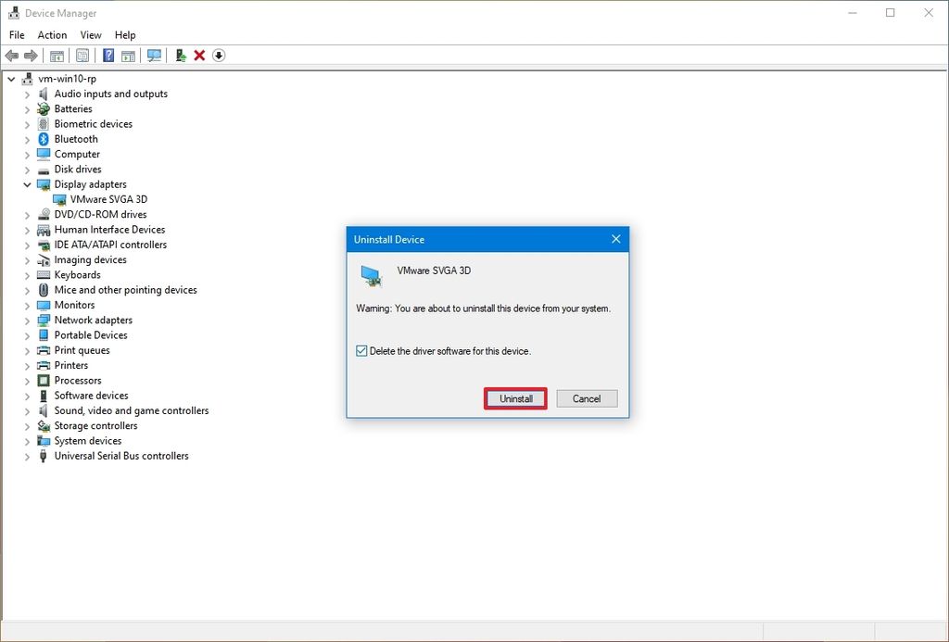Click the Back navigation arrow in the toolbar
The image size is (949, 642).
[12, 56]
